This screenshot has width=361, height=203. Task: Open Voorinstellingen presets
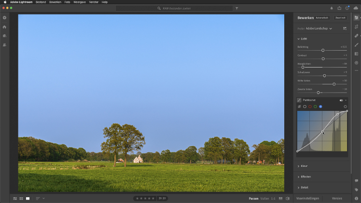click(307, 198)
